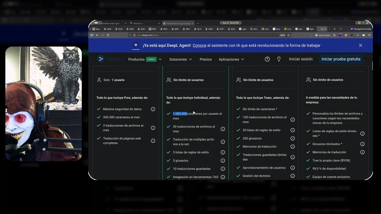This screenshot has height=214, width=381.
Task: Open new tab next to DeepL tab
Action: 335,29
